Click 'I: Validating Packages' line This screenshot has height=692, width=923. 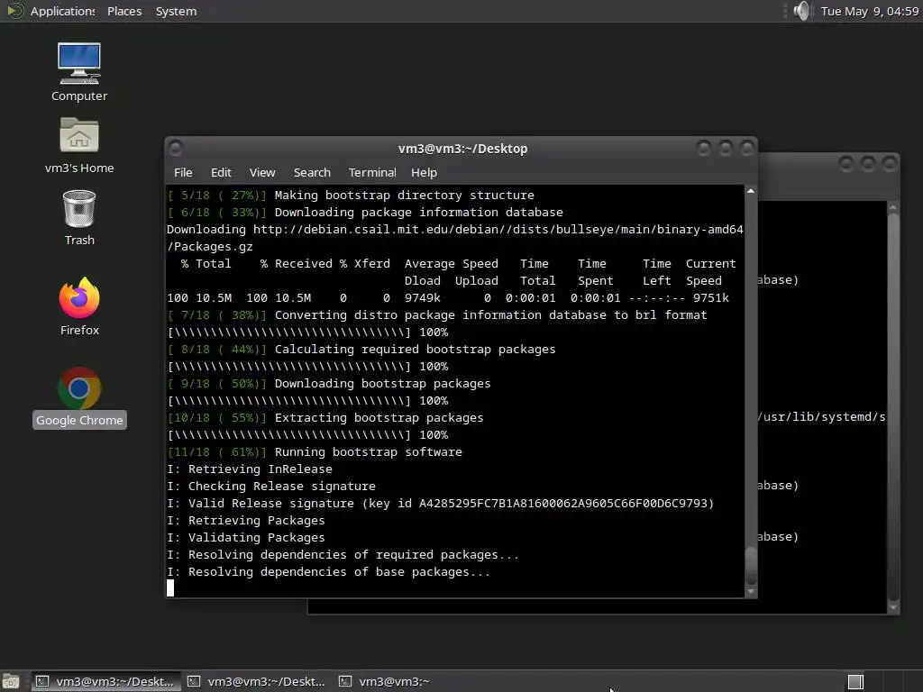(246, 537)
